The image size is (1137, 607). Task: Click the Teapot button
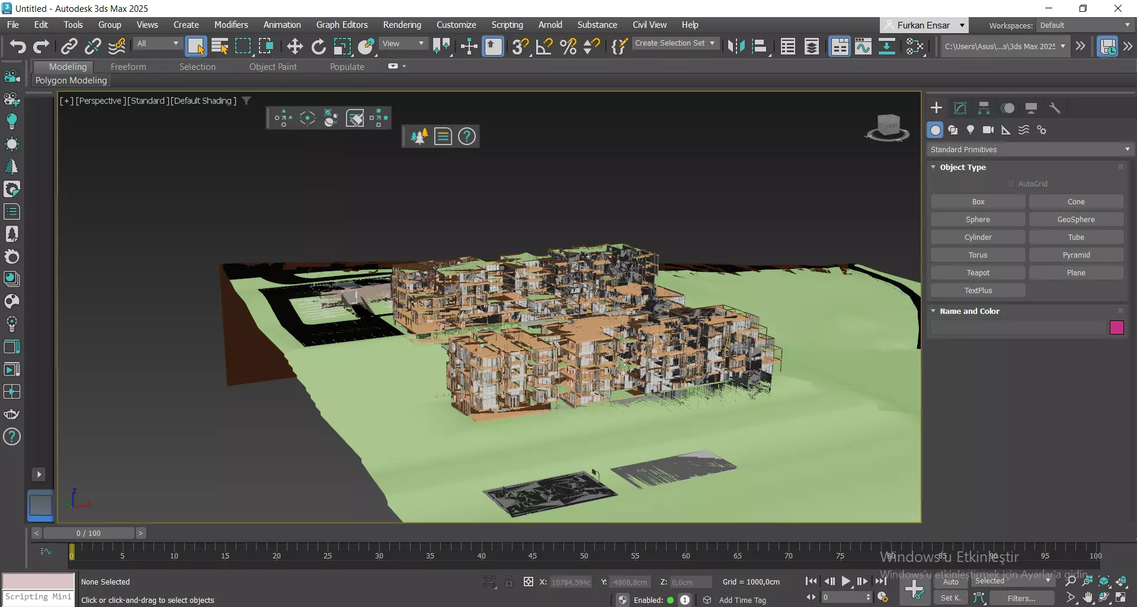pos(978,273)
